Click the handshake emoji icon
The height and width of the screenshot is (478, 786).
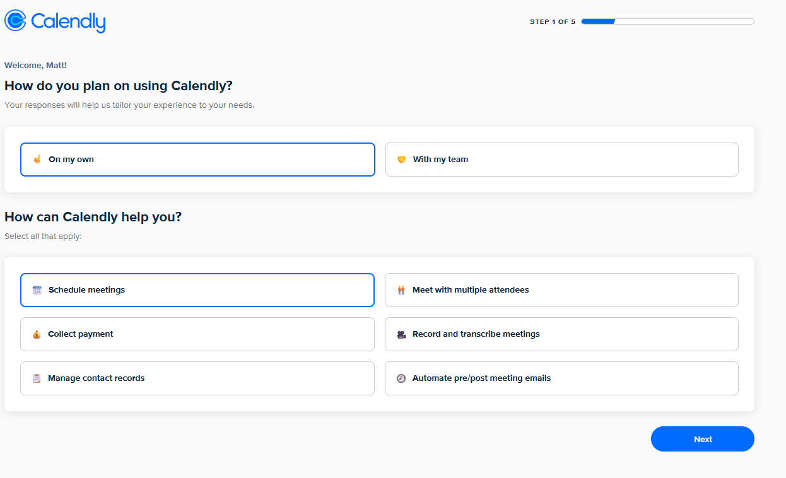401,160
